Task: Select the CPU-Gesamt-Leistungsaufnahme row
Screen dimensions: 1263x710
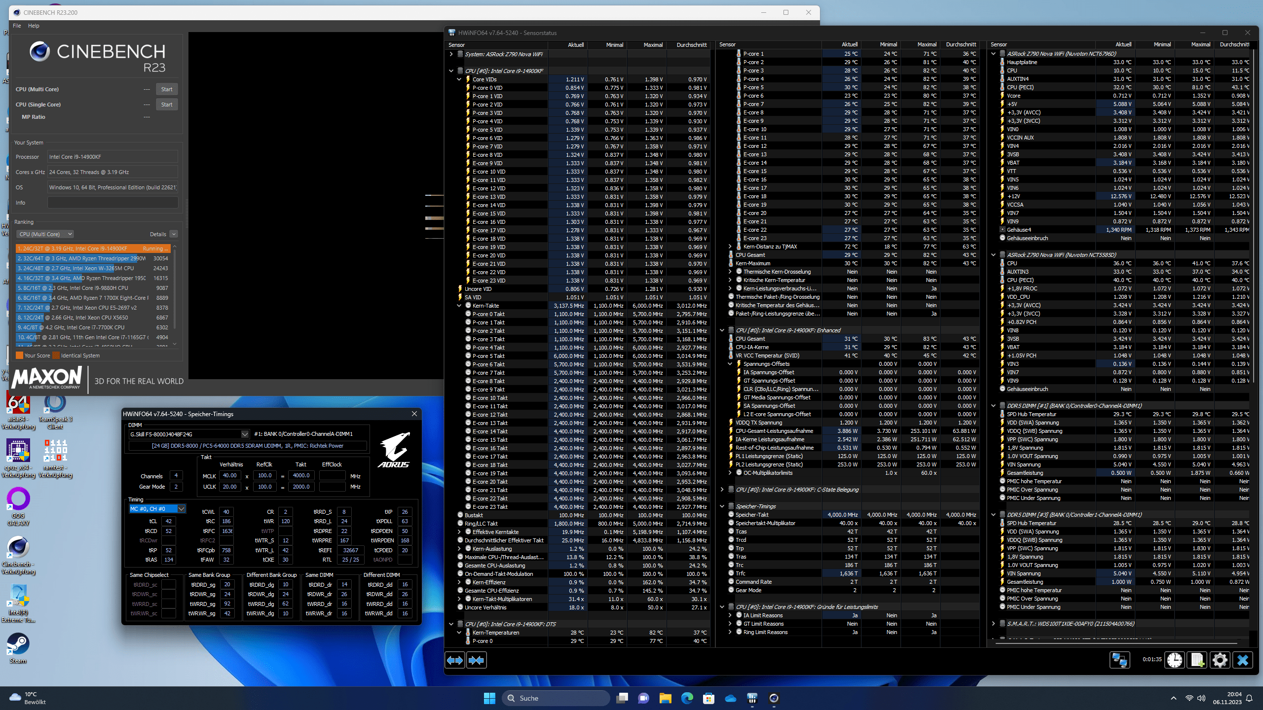Action: (x=849, y=431)
